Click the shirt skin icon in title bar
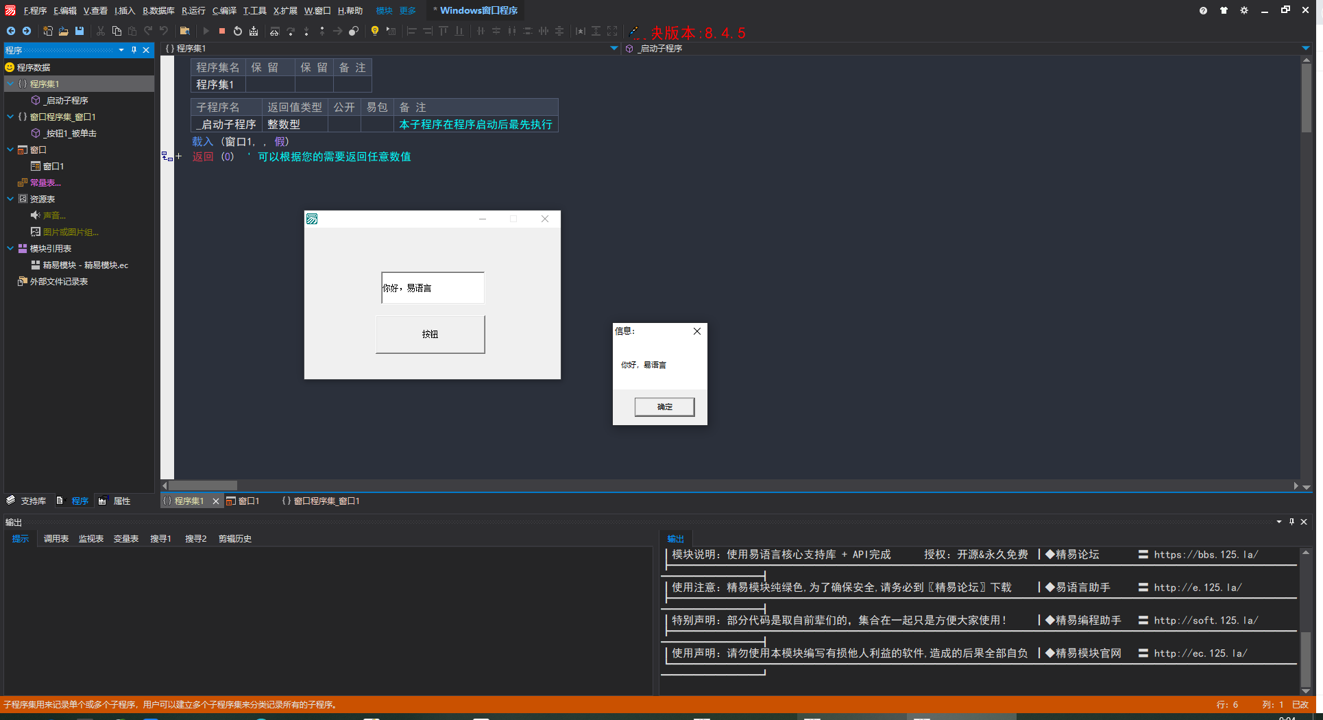1323x720 pixels. coord(1224,10)
